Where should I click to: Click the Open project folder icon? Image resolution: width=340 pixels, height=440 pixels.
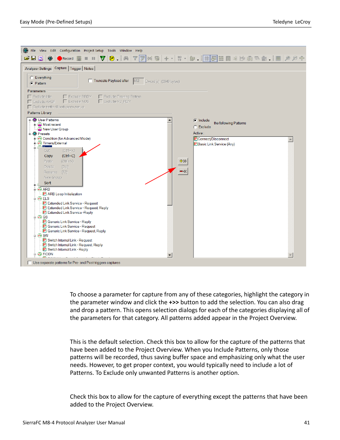click(27, 58)
